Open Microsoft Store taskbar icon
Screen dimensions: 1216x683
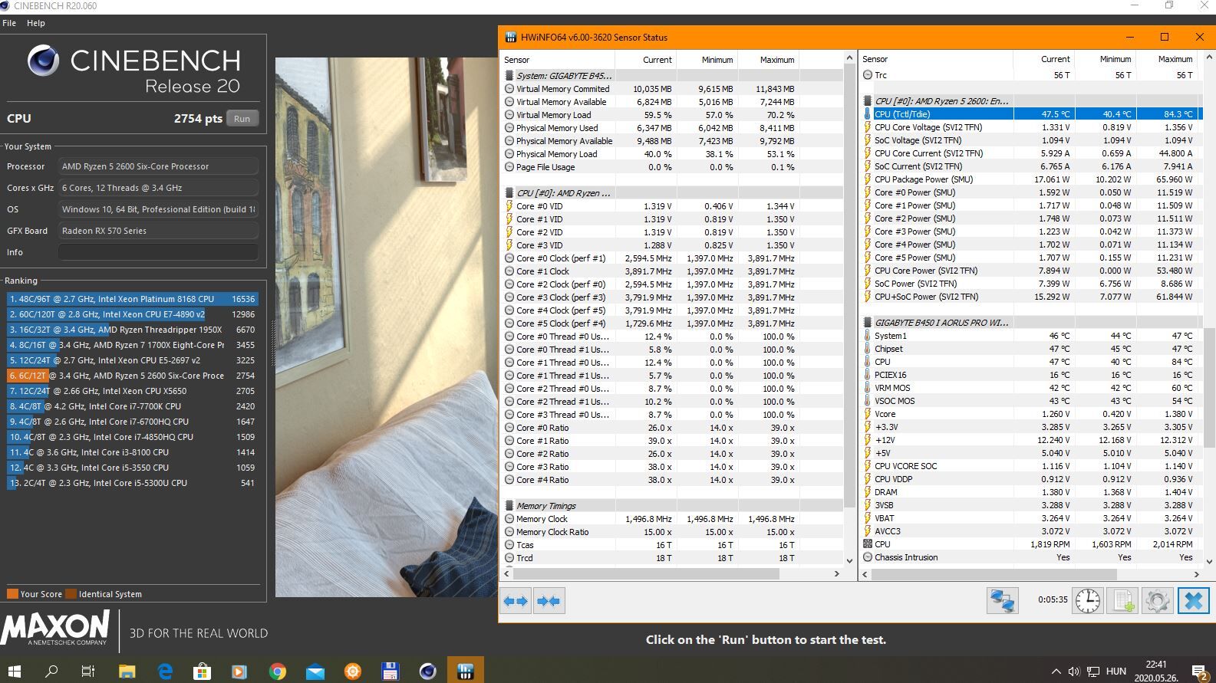click(x=202, y=672)
